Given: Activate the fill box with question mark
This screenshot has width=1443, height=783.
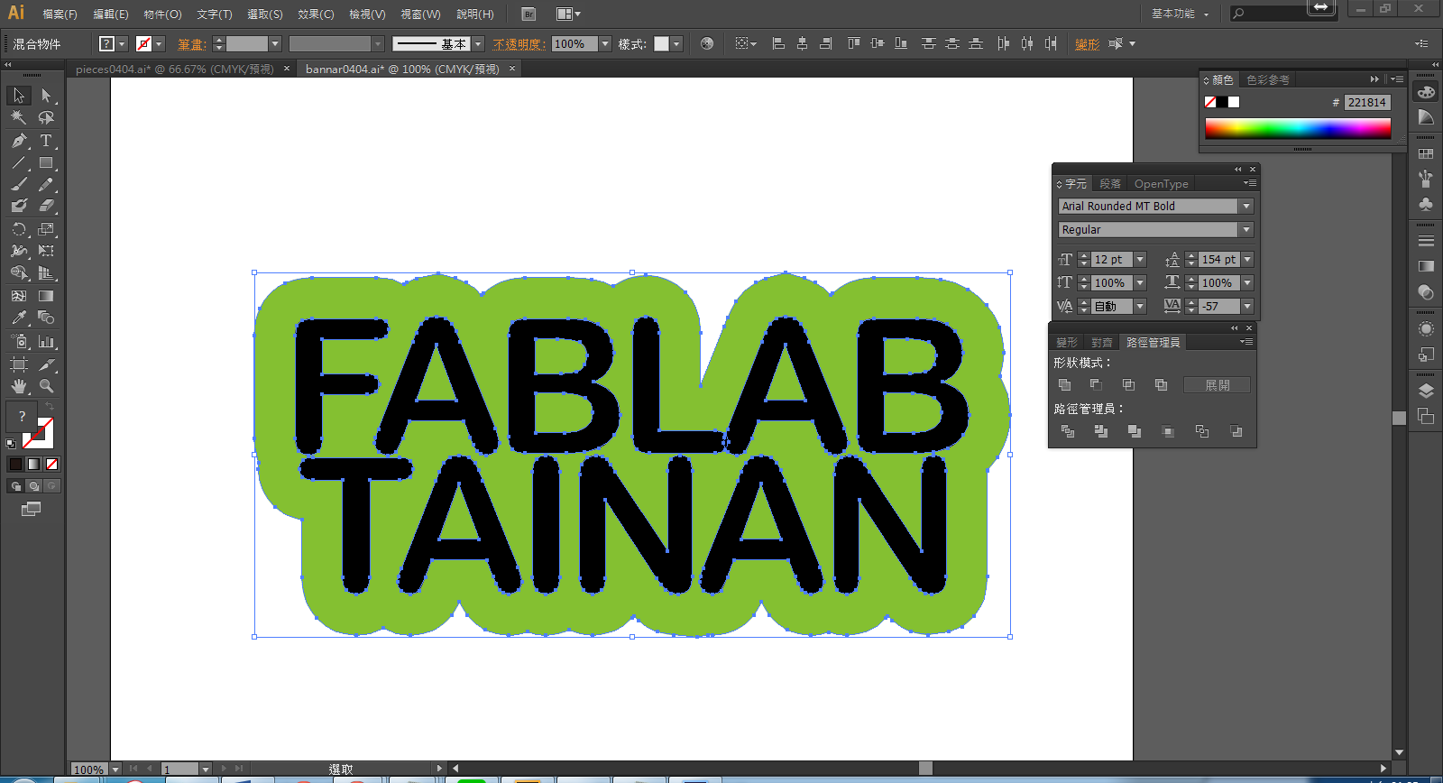Looking at the screenshot, I should (x=21, y=417).
